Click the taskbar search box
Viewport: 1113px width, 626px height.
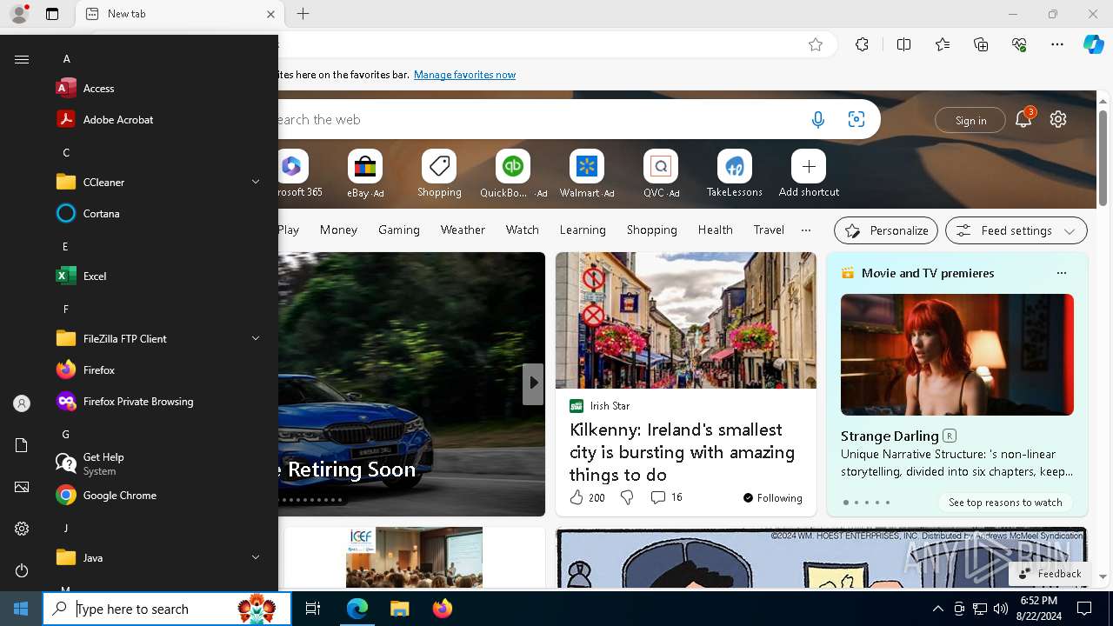[x=167, y=609]
